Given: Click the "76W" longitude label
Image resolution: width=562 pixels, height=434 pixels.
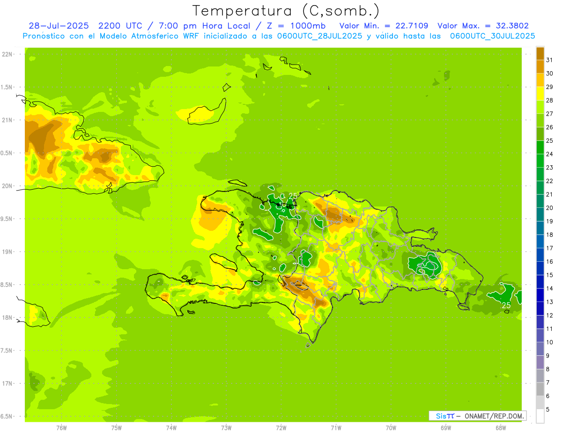Looking at the screenshot, I should 61,427.
